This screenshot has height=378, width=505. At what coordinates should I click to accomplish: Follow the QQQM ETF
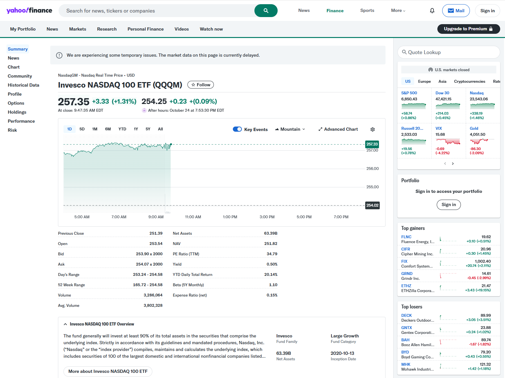(x=200, y=85)
